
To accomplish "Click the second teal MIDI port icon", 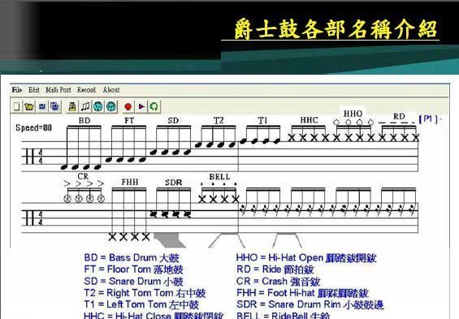I will 111,106.
